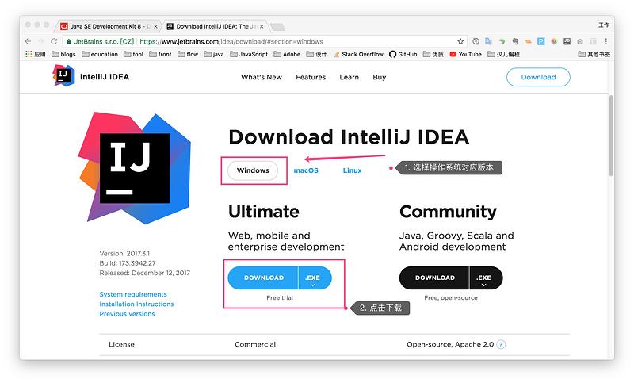Open the 优质 bookmark folder
Viewport: 634px width, 383px height.
click(x=433, y=54)
